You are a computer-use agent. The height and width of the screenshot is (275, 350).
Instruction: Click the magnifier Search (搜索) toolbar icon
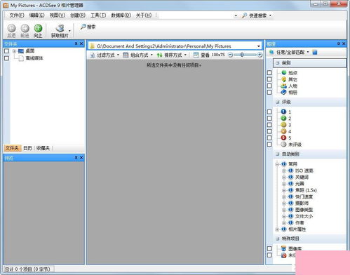(83, 27)
